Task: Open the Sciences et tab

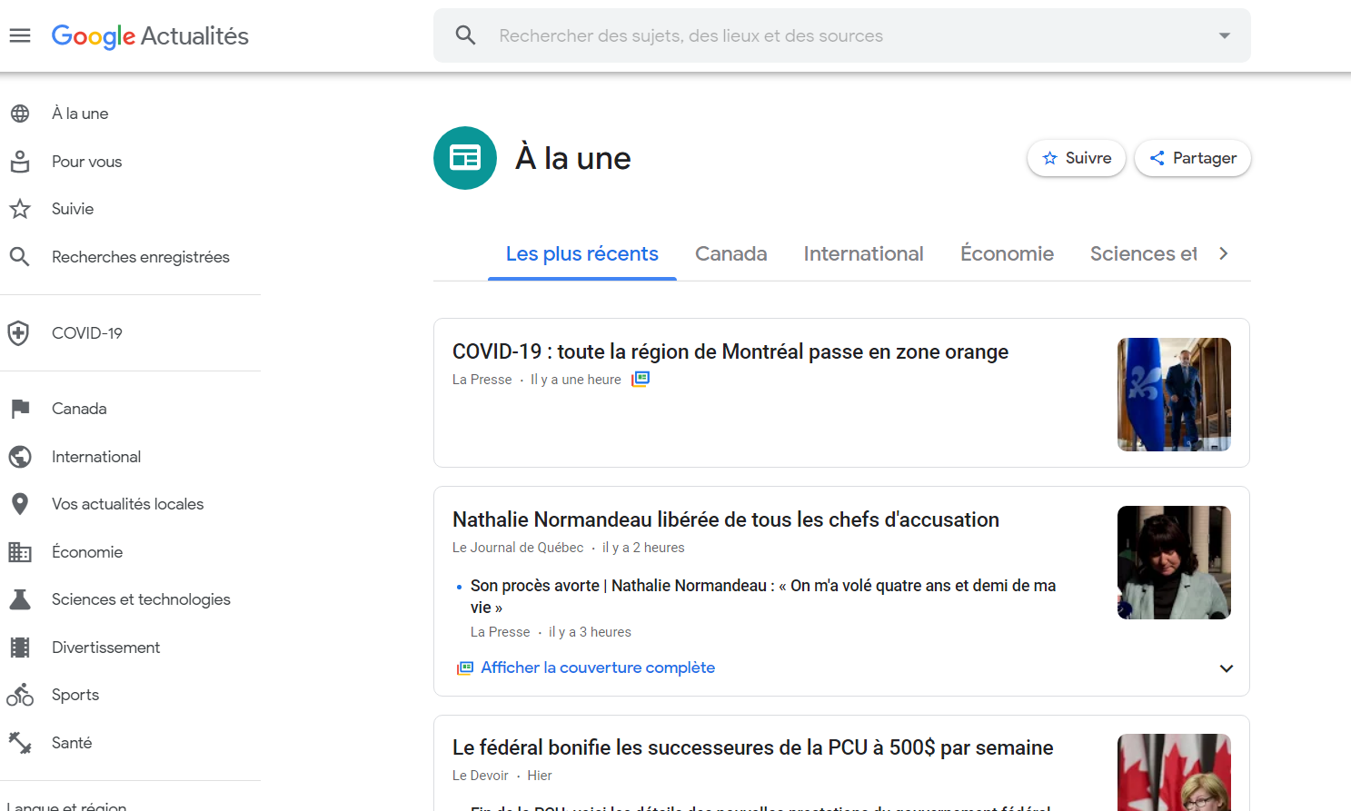Action: pos(1143,253)
